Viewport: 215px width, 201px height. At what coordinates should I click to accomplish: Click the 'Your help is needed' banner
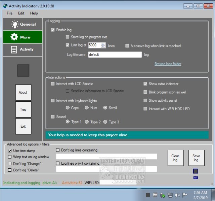(127, 135)
